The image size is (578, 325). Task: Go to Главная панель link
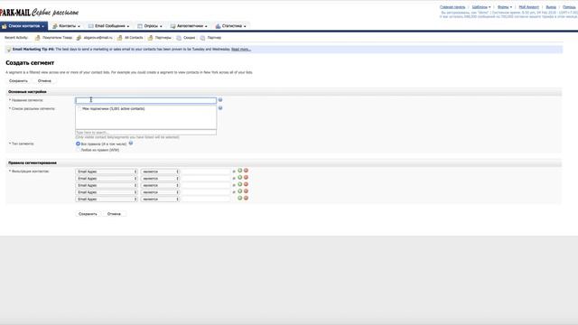[x=452, y=7]
